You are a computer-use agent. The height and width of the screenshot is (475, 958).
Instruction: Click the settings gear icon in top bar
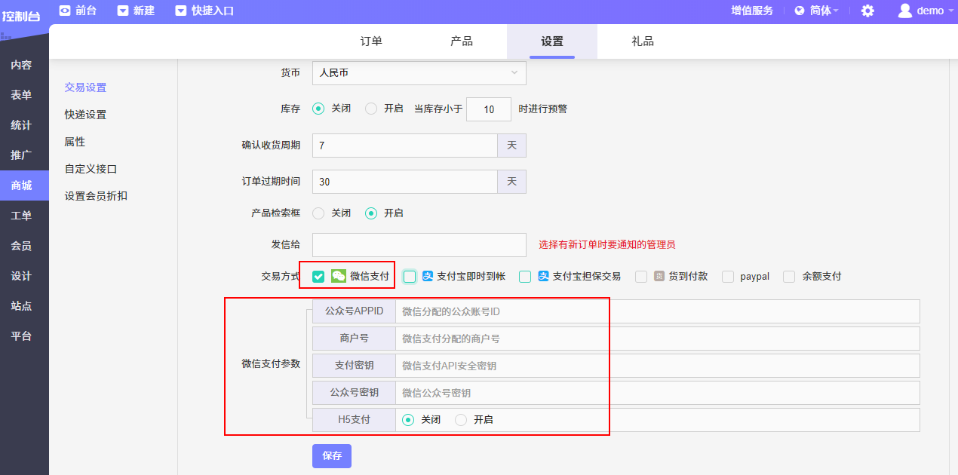(867, 11)
